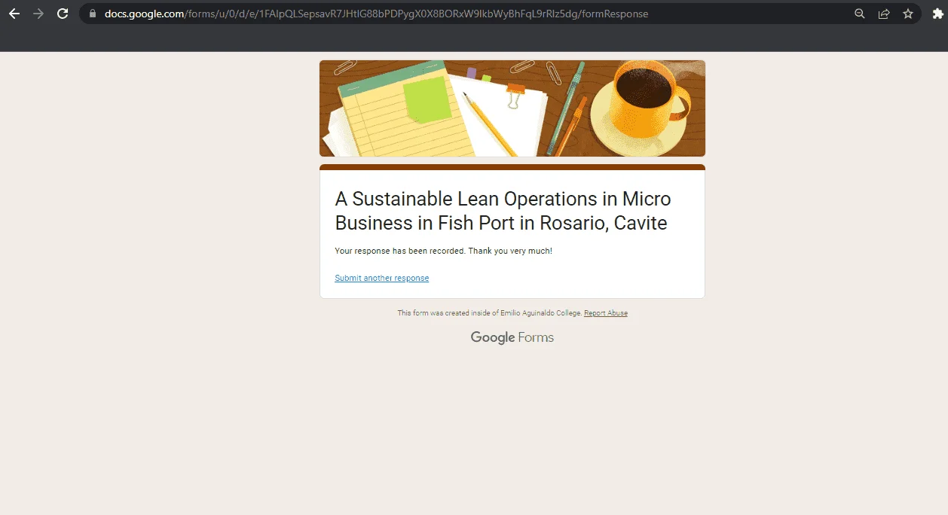Share this page using the share icon
948x515 pixels.
884,14
